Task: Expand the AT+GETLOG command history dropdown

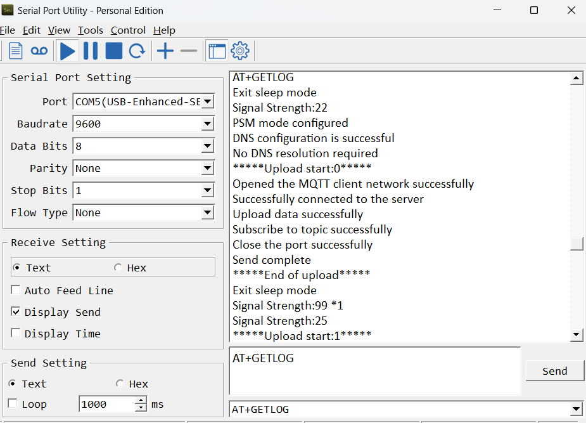Action: [576, 409]
